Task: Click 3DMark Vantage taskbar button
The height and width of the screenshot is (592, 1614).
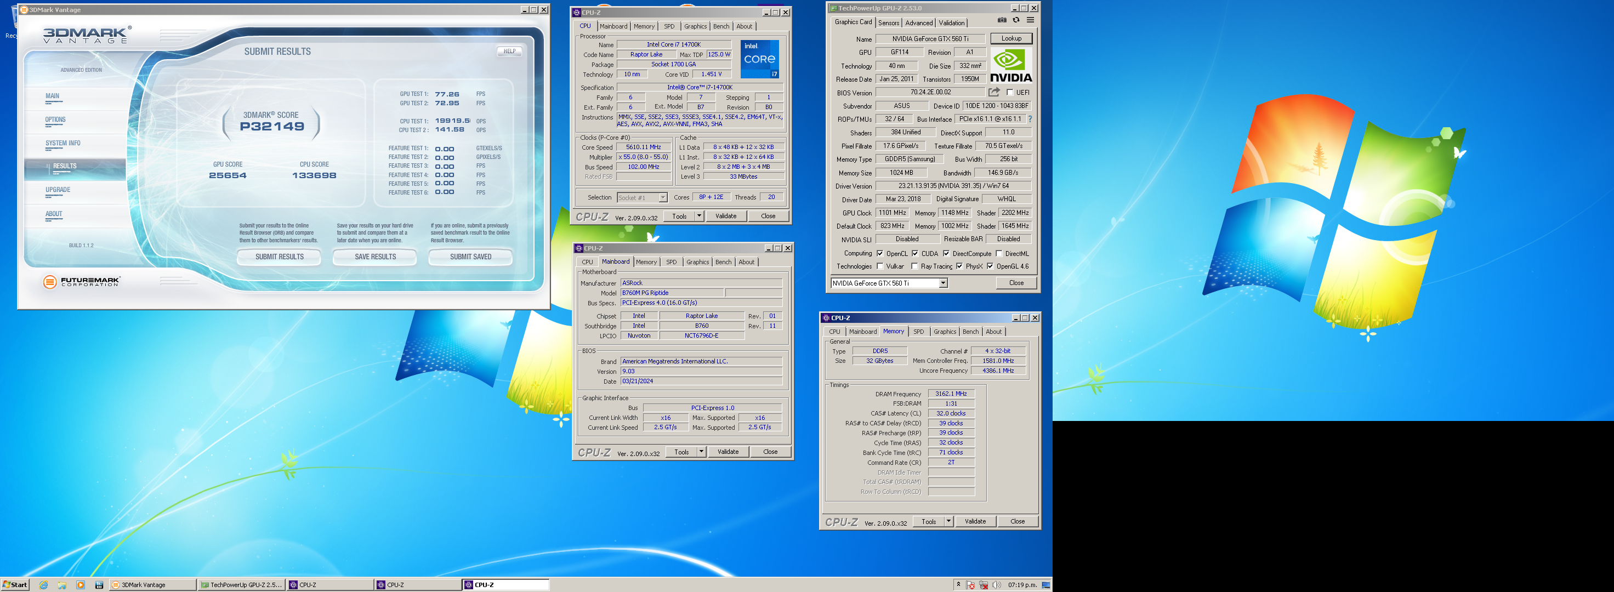Action: pyautogui.click(x=153, y=585)
